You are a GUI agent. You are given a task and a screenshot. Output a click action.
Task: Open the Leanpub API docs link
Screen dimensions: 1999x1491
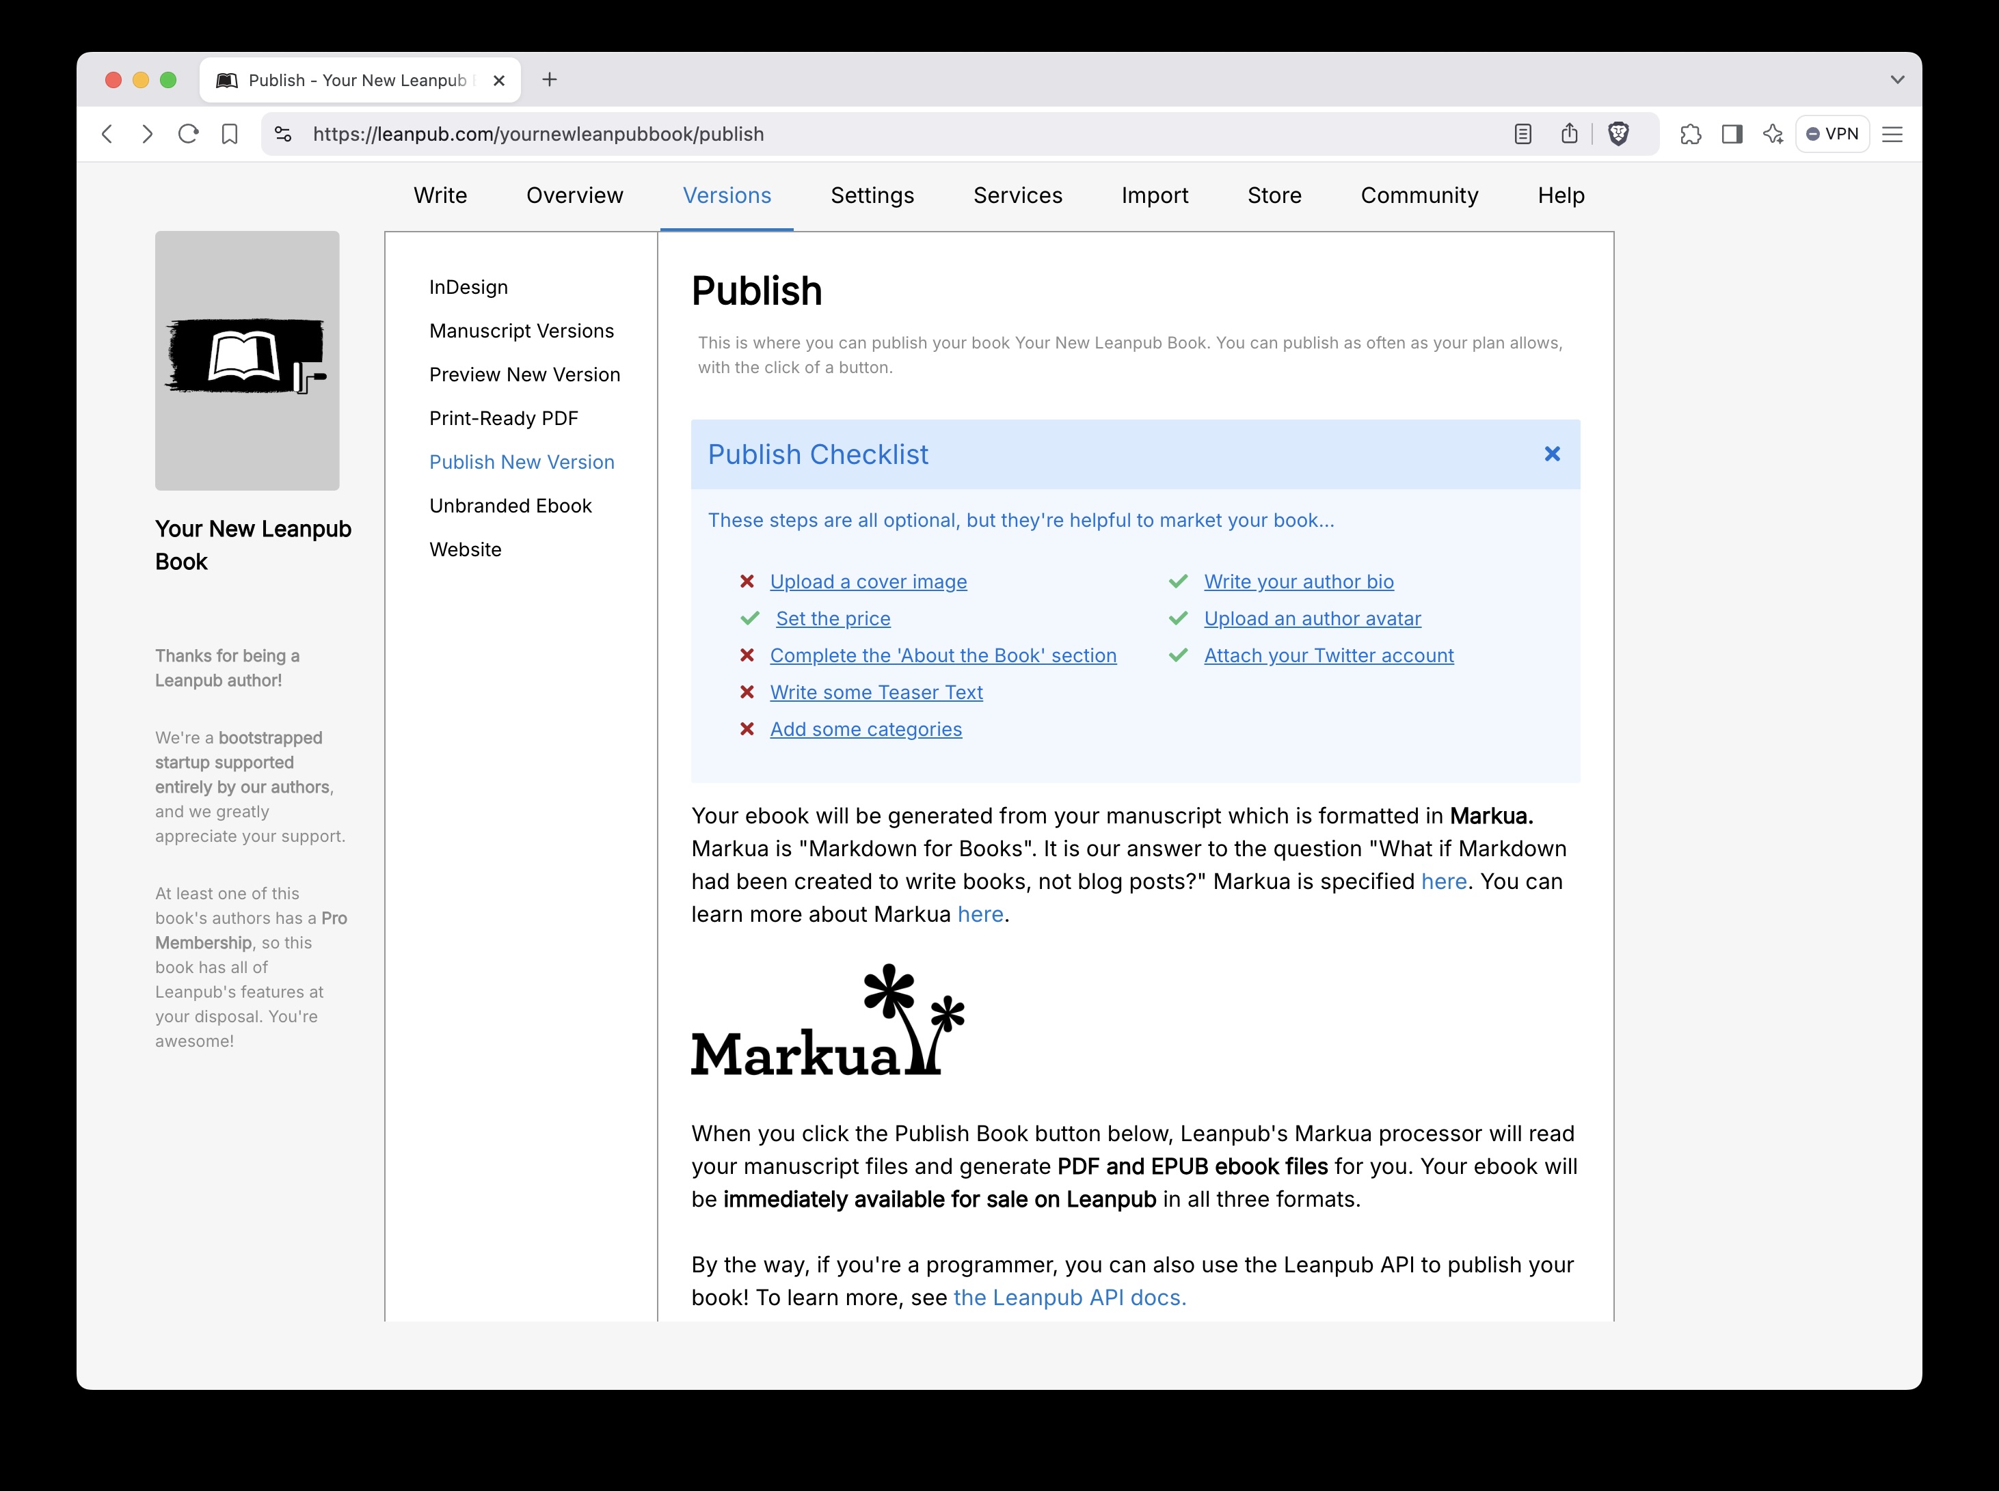(x=1069, y=1297)
